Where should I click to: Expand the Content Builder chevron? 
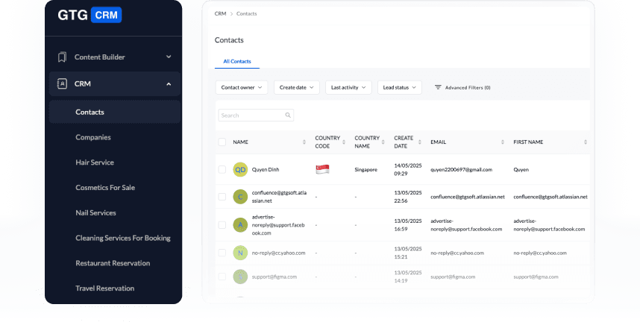169,57
